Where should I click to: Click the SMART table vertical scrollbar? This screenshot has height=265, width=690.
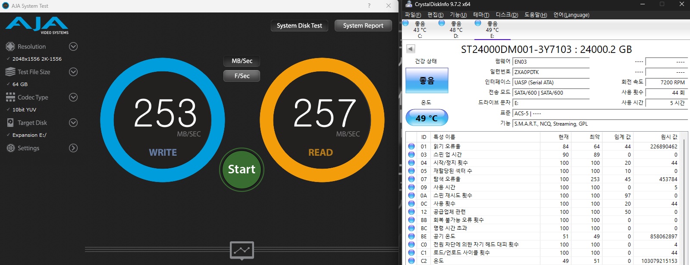(x=684, y=201)
